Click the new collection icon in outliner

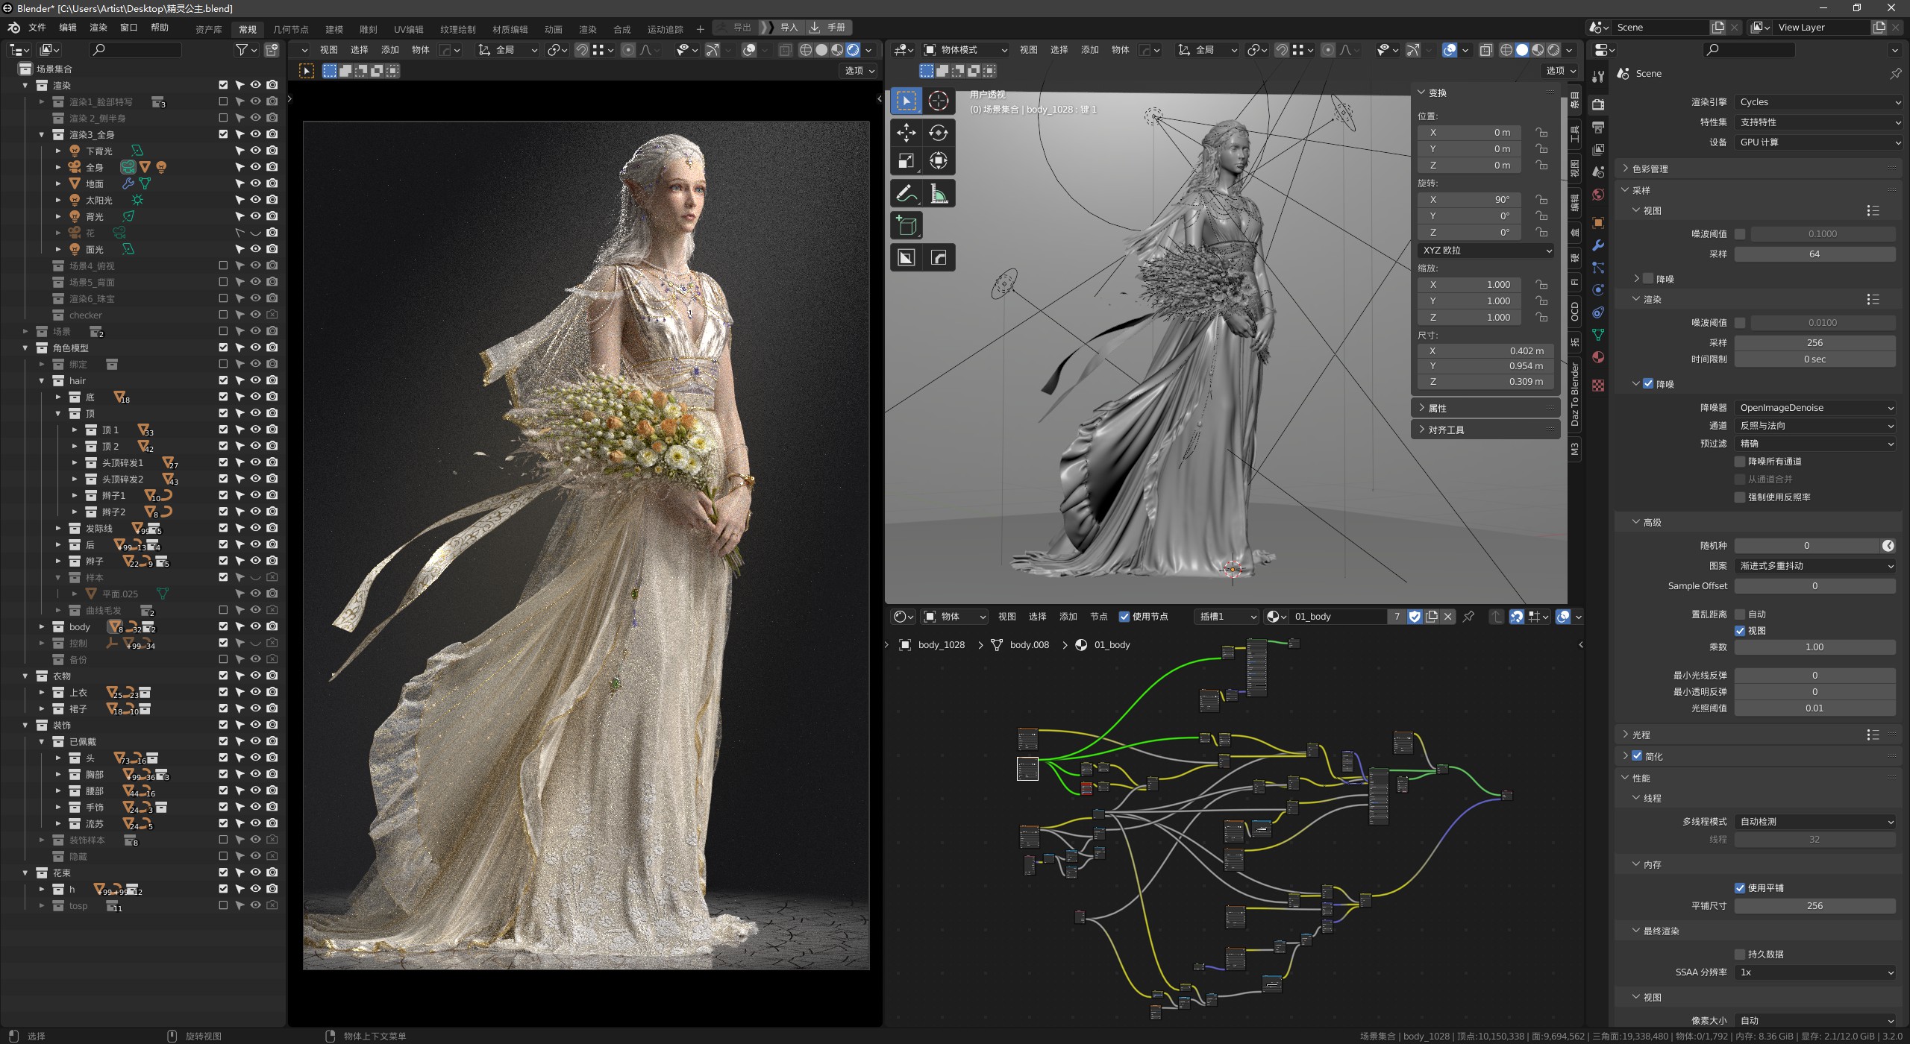pos(272,49)
